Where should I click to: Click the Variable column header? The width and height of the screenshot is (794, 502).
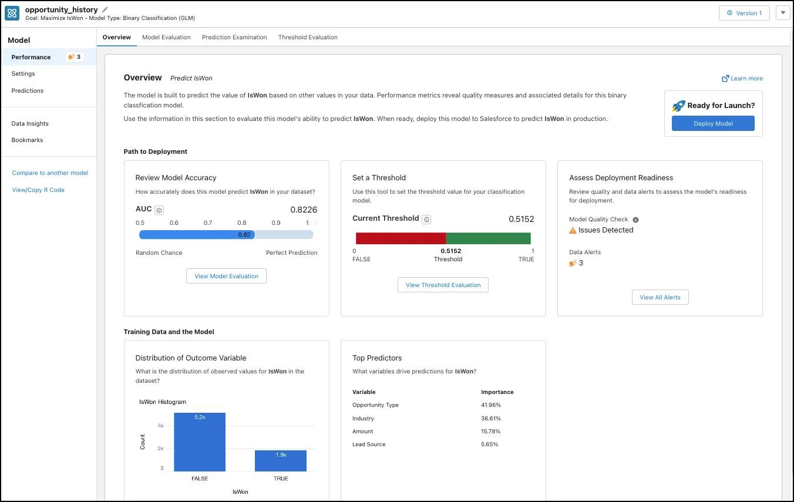[364, 392]
